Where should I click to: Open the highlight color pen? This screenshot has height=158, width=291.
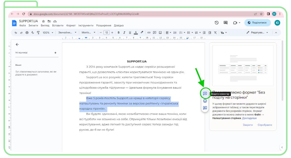coord(142,33)
